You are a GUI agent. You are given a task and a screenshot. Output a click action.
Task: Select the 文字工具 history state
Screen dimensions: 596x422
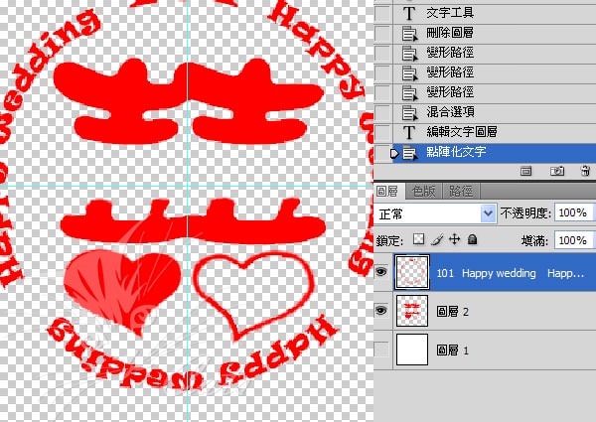pyautogui.click(x=448, y=13)
